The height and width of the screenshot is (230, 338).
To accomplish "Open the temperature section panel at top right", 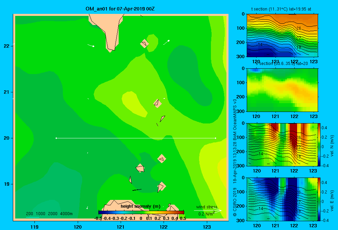I will [x=282, y=36].
